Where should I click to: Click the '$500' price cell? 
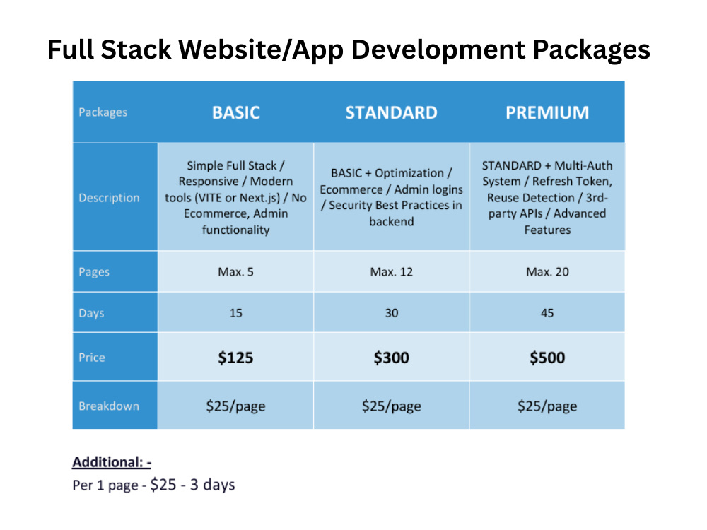(547, 357)
